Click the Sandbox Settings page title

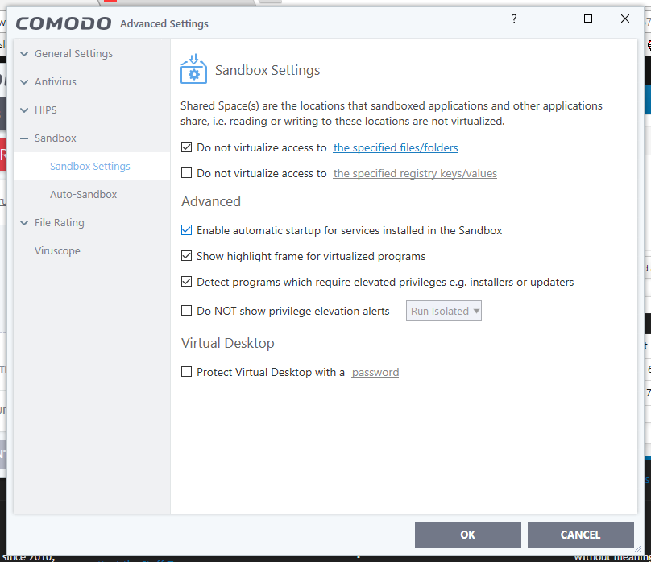pos(267,70)
